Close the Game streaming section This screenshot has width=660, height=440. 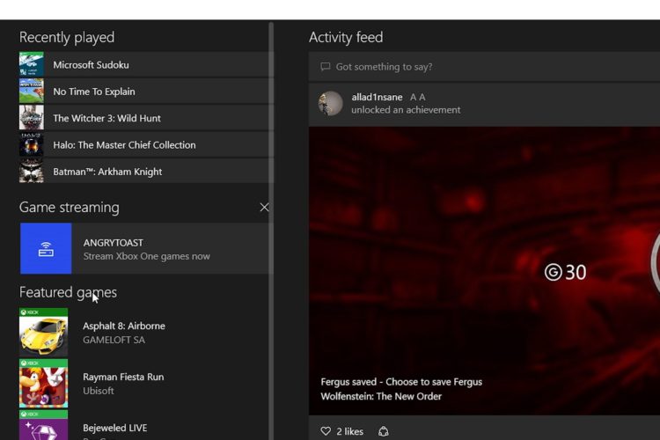264,207
